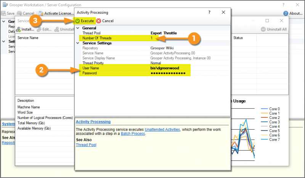Click the green Execute checkmark icon
This screenshot has height=178, width=305.
click(x=77, y=21)
